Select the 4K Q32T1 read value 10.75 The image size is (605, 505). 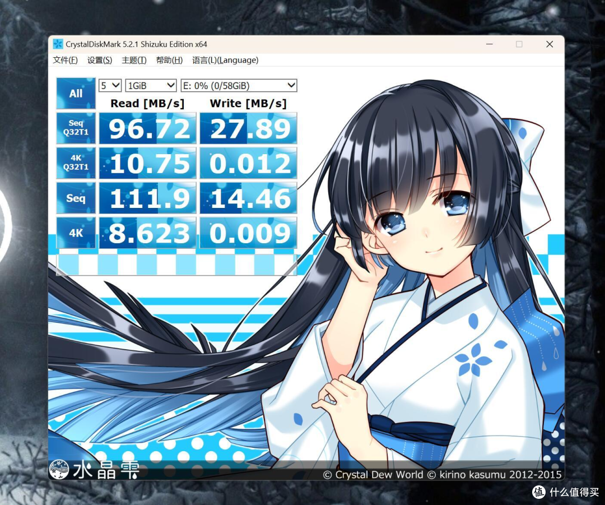[148, 163]
